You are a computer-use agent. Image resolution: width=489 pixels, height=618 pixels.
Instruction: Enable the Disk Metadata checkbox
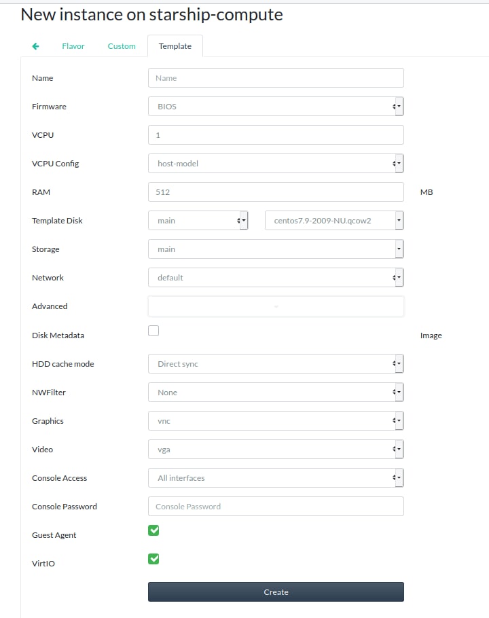153,331
